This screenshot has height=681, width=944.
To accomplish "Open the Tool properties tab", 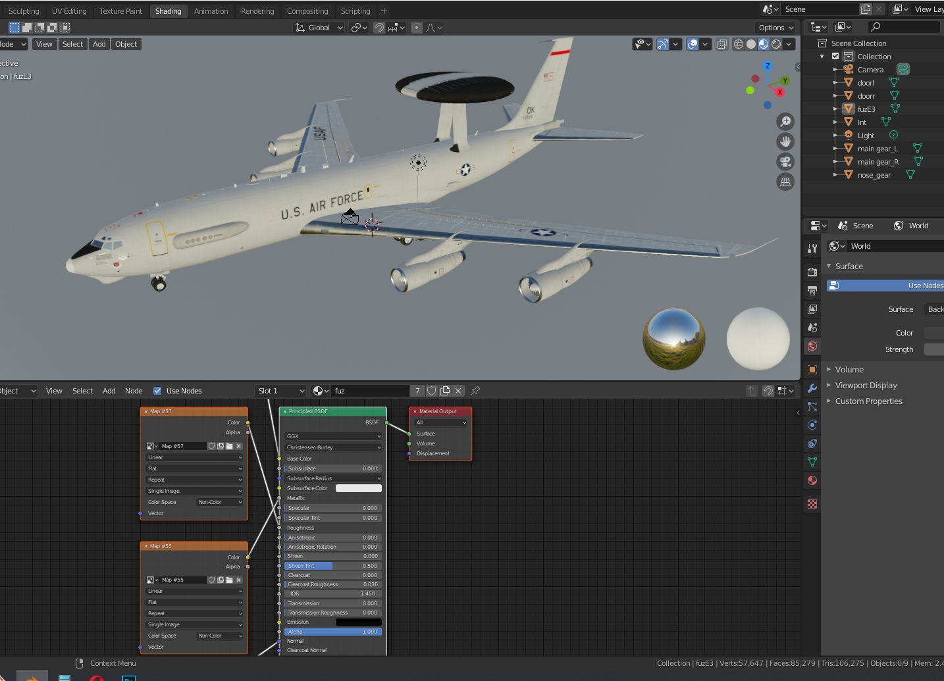I will pos(812,249).
